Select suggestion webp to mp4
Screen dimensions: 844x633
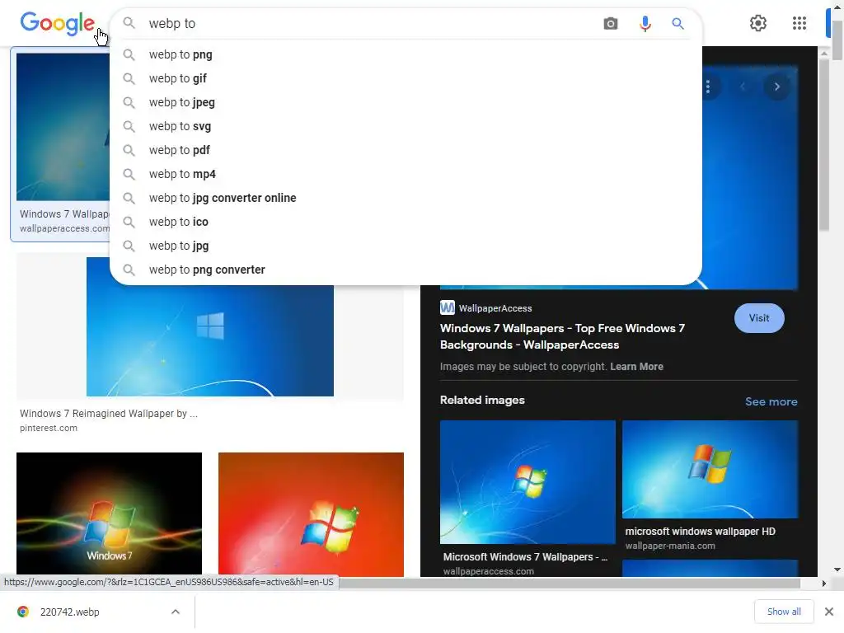coord(406,174)
